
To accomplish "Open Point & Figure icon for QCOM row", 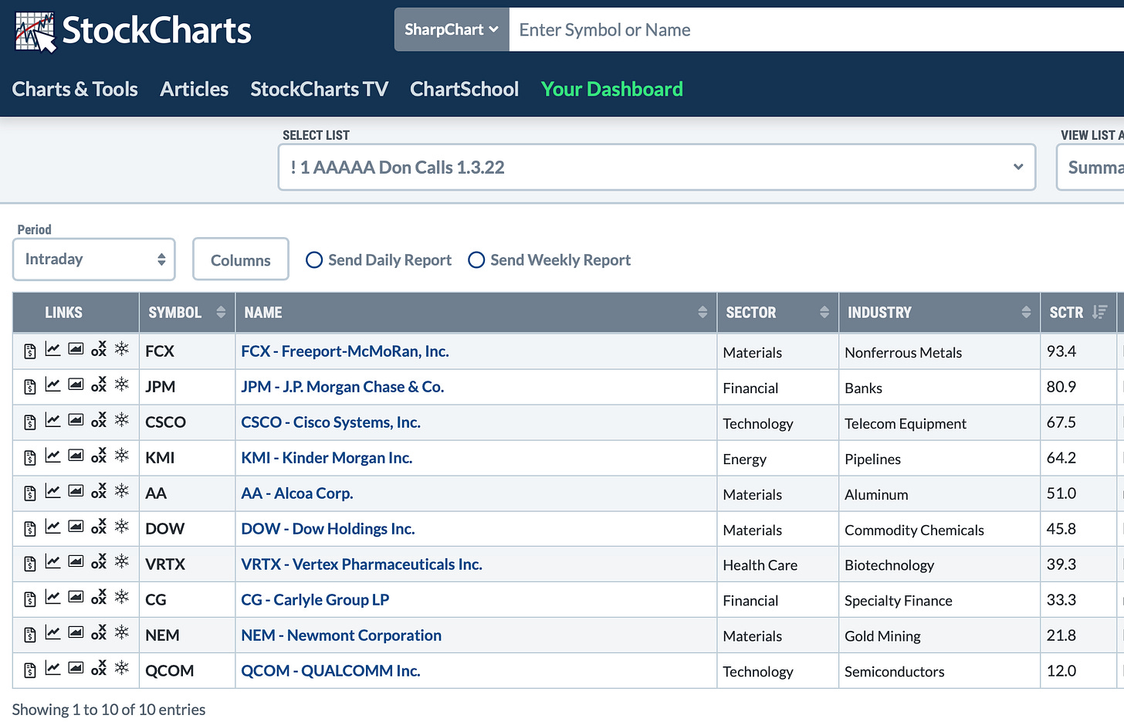I will click(99, 669).
